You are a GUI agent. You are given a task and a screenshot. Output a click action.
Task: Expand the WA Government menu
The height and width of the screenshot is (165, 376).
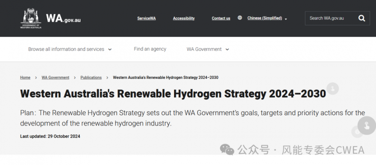[x=208, y=49]
